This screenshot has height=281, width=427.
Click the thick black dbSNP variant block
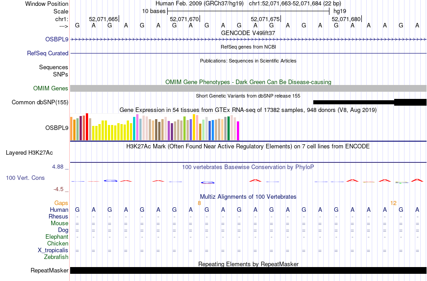(x=410, y=103)
